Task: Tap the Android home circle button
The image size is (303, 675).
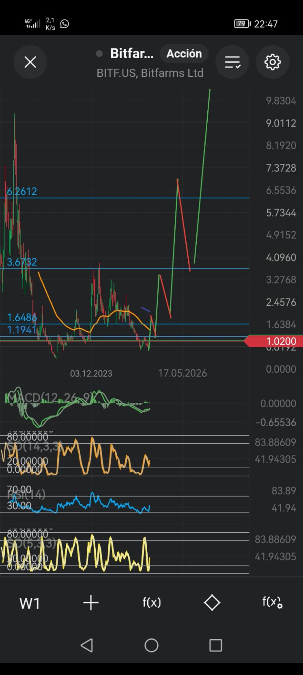Action: click(x=151, y=645)
